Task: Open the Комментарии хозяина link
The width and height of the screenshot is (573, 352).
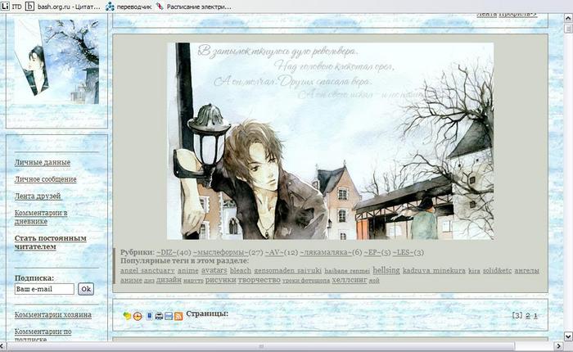Action: (x=53, y=315)
